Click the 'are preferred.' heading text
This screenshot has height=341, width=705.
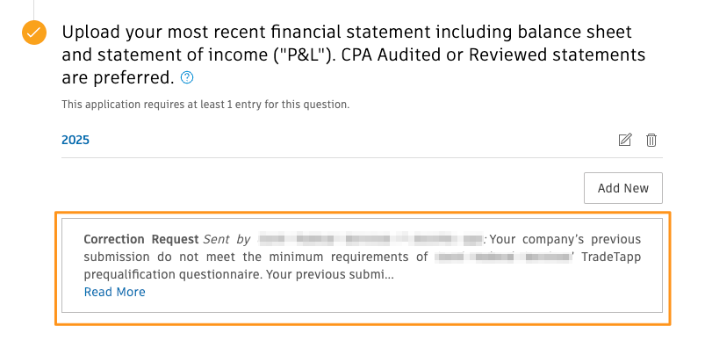[x=118, y=78]
